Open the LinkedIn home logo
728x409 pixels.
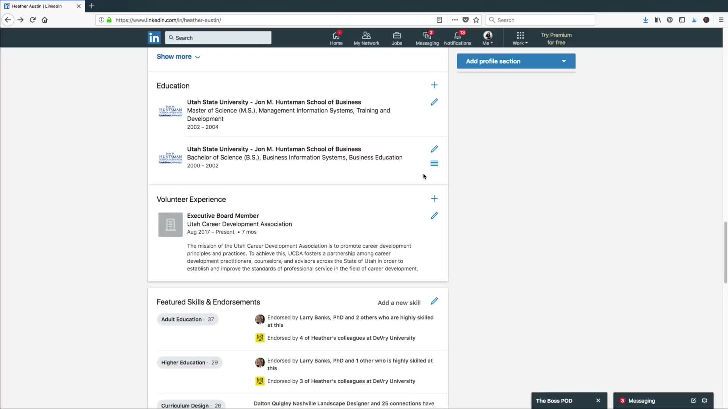[154, 38]
